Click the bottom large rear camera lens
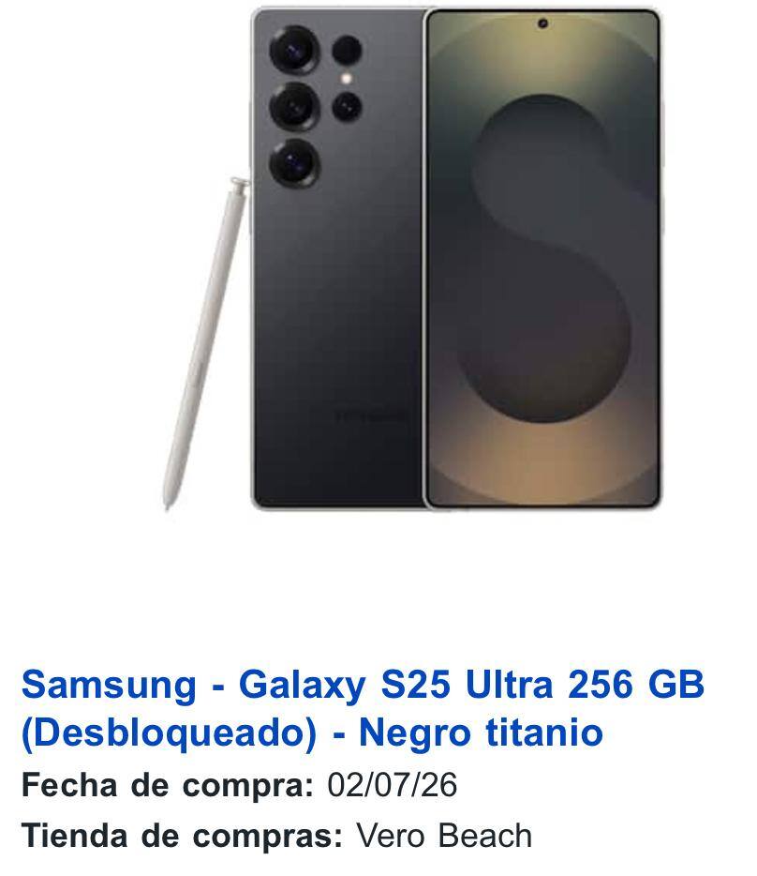Image resolution: width=757 pixels, height=876 pixels. [294, 163]
